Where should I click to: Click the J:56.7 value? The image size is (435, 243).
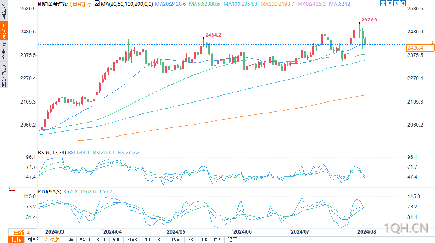tap(105, 192)
